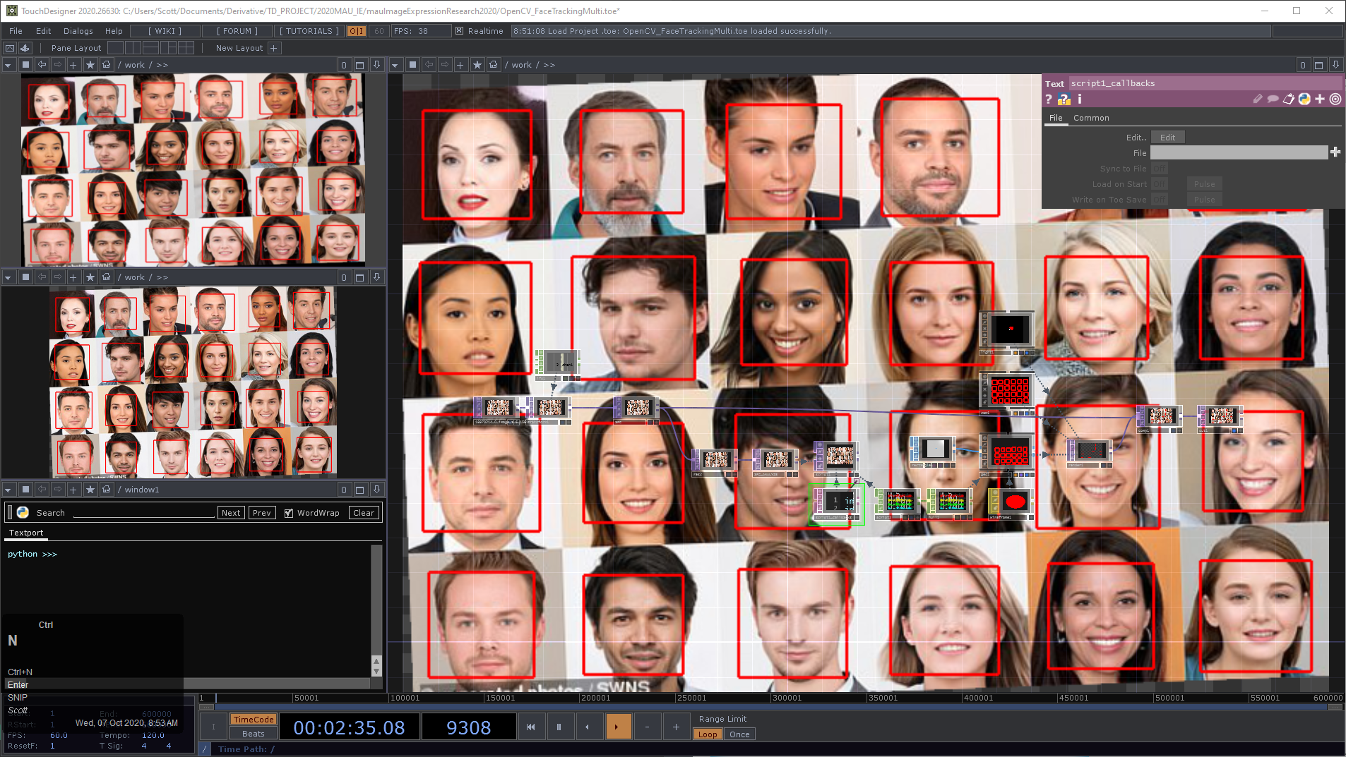This screenshot has width=1346, height=757.
Task: Open pane type dropdown in top-left pane
Action: click(x=8, y=65)
